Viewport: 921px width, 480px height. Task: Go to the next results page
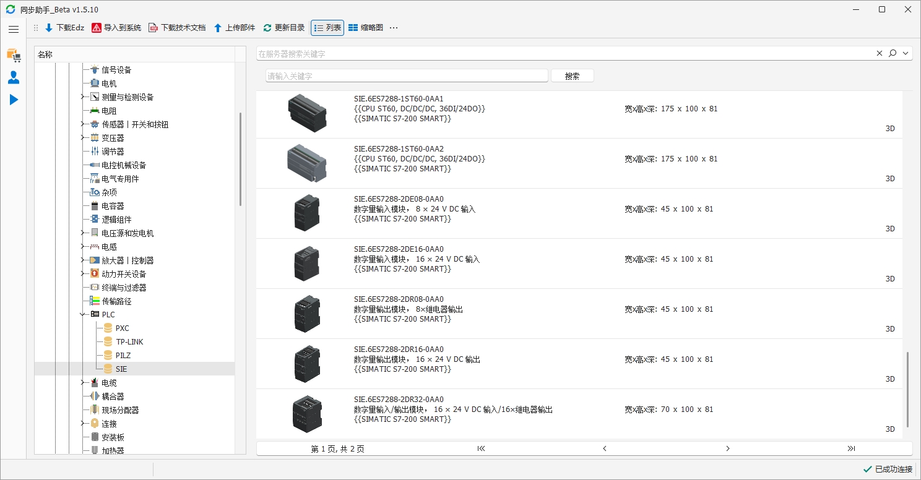728,448
